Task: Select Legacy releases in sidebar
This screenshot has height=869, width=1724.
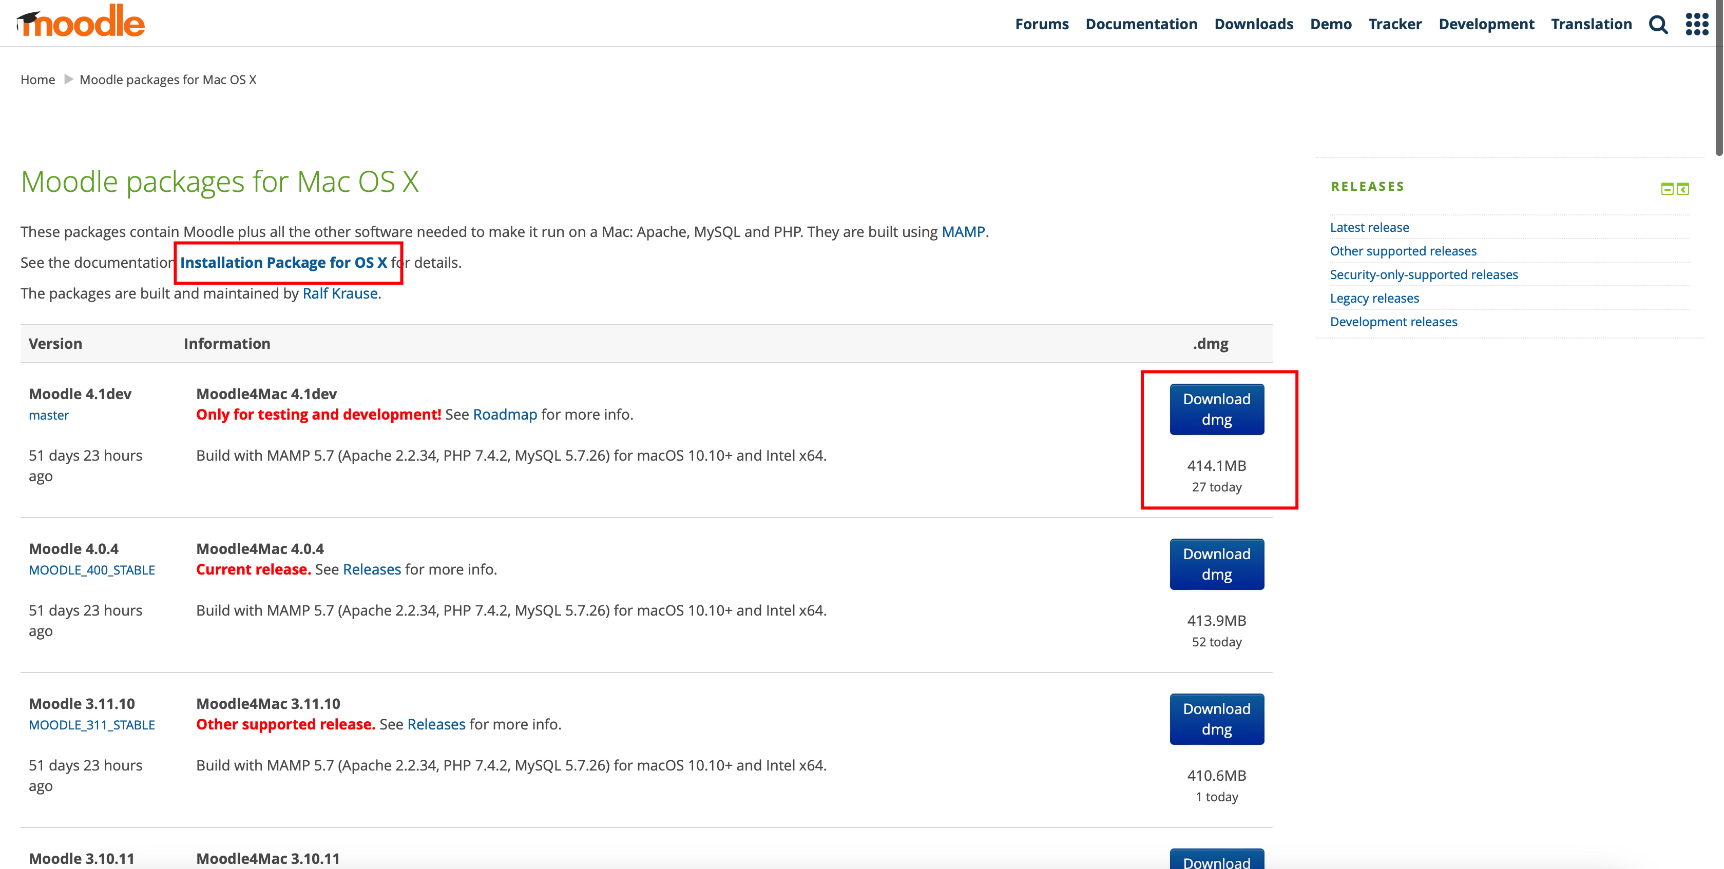Action: click(x=1374, y=298)
